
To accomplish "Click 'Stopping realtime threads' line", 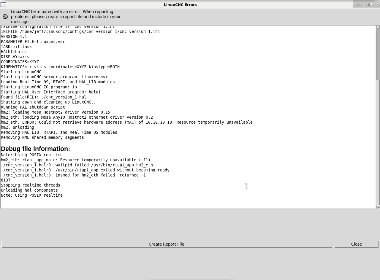I will [31, 185].
